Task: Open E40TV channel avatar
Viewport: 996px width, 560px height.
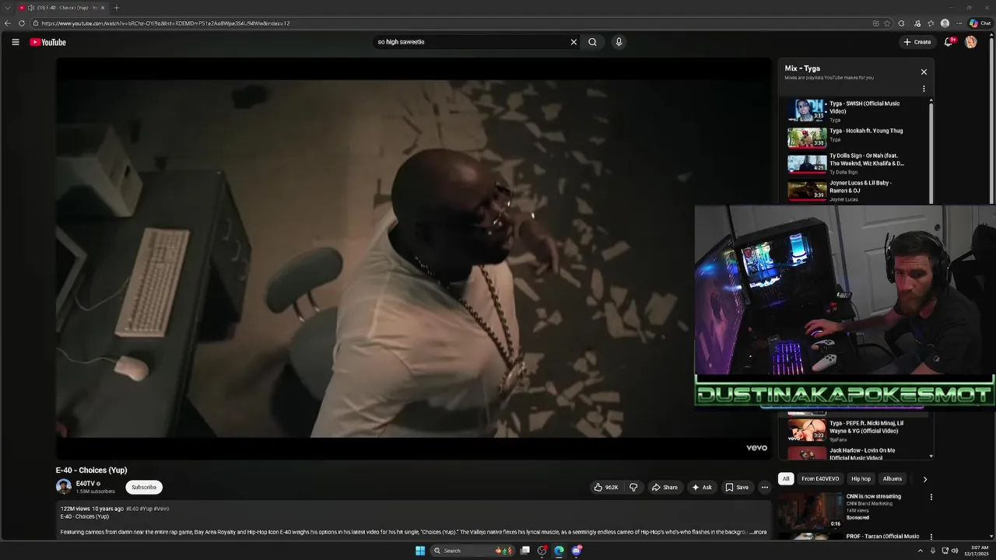Action: [x=64, y=487]
